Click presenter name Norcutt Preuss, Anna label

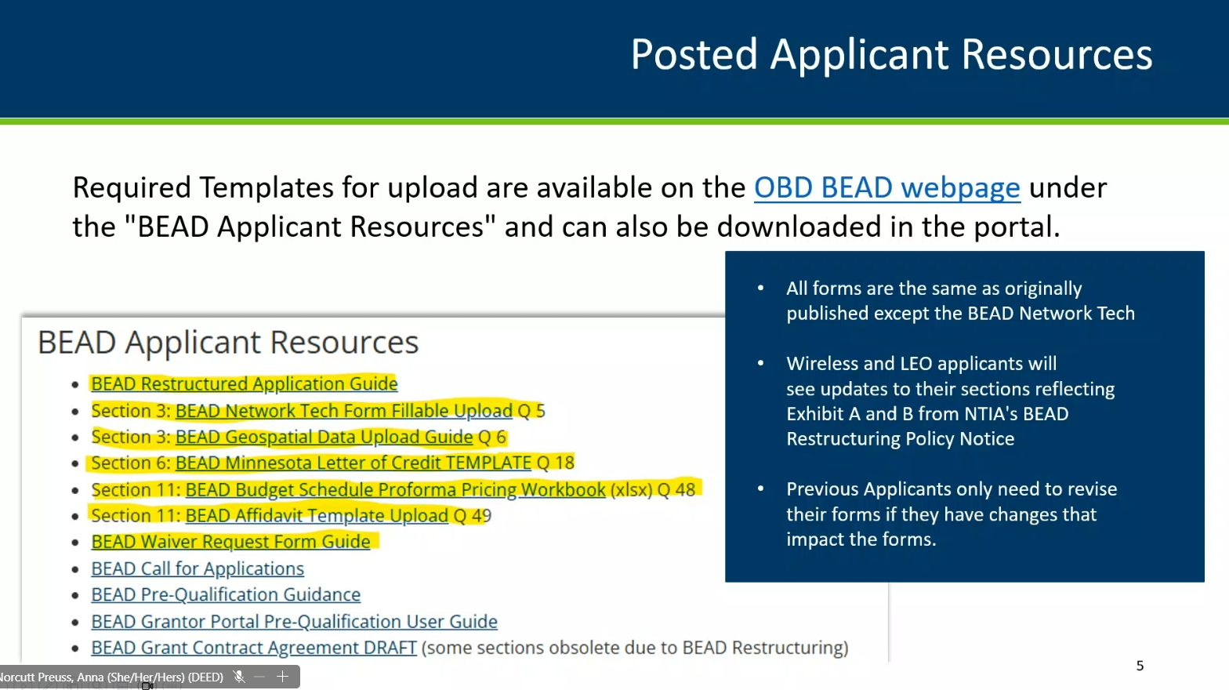click(111, 677)
